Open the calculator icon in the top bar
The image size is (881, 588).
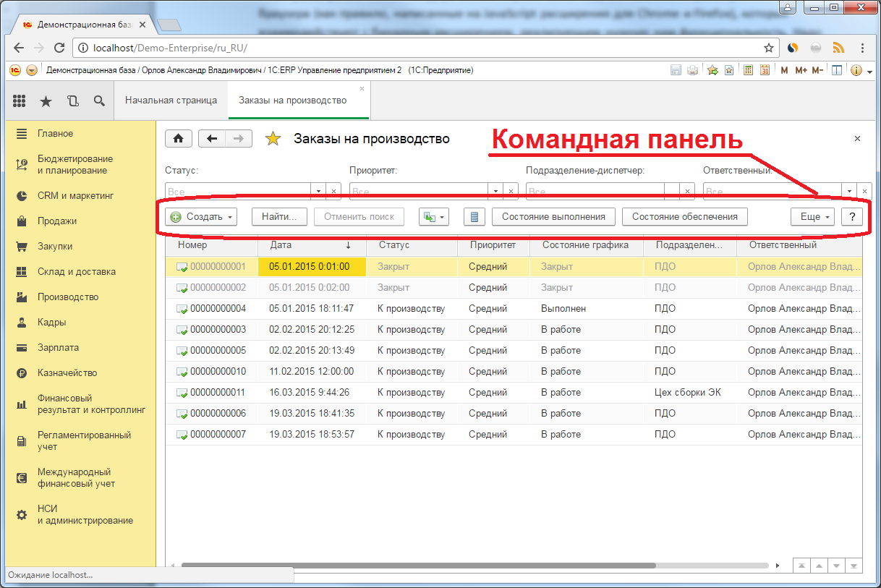[x=748, y=70]
